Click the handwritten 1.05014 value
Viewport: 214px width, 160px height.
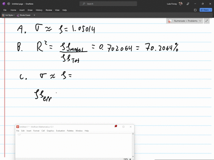point(83,29)
